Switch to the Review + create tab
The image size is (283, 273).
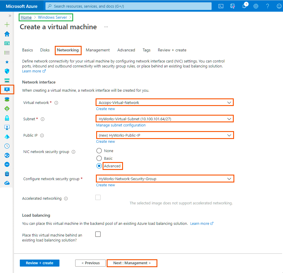(x=172, y=50)
